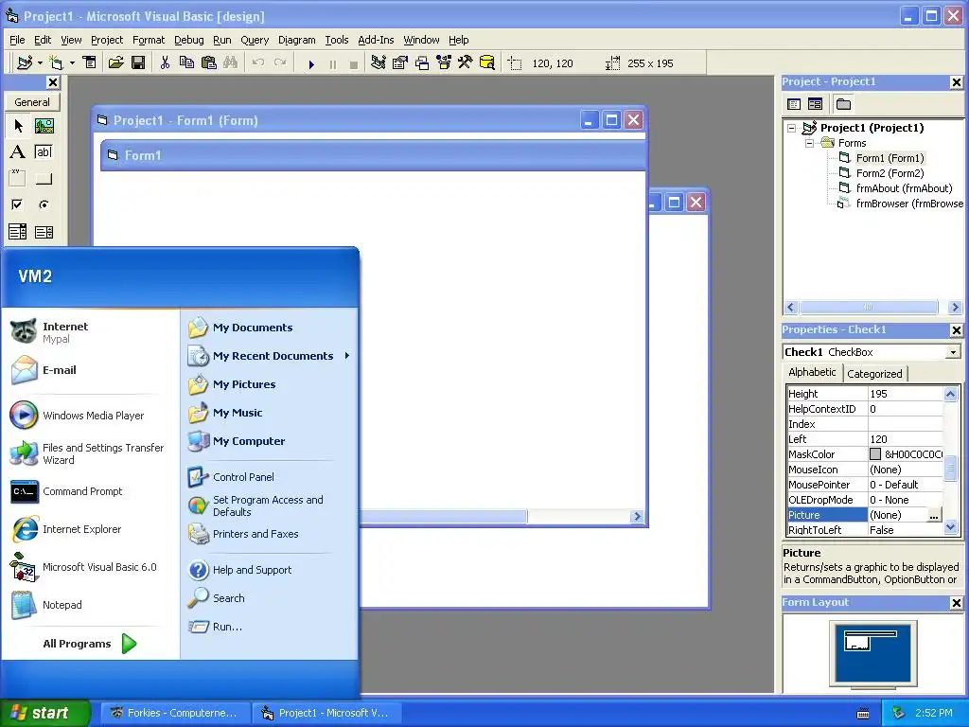The height and width of the screenshot is (727, 969).
Task: Switch to the Alphabetic properties tab
Action: pos(812,372)
